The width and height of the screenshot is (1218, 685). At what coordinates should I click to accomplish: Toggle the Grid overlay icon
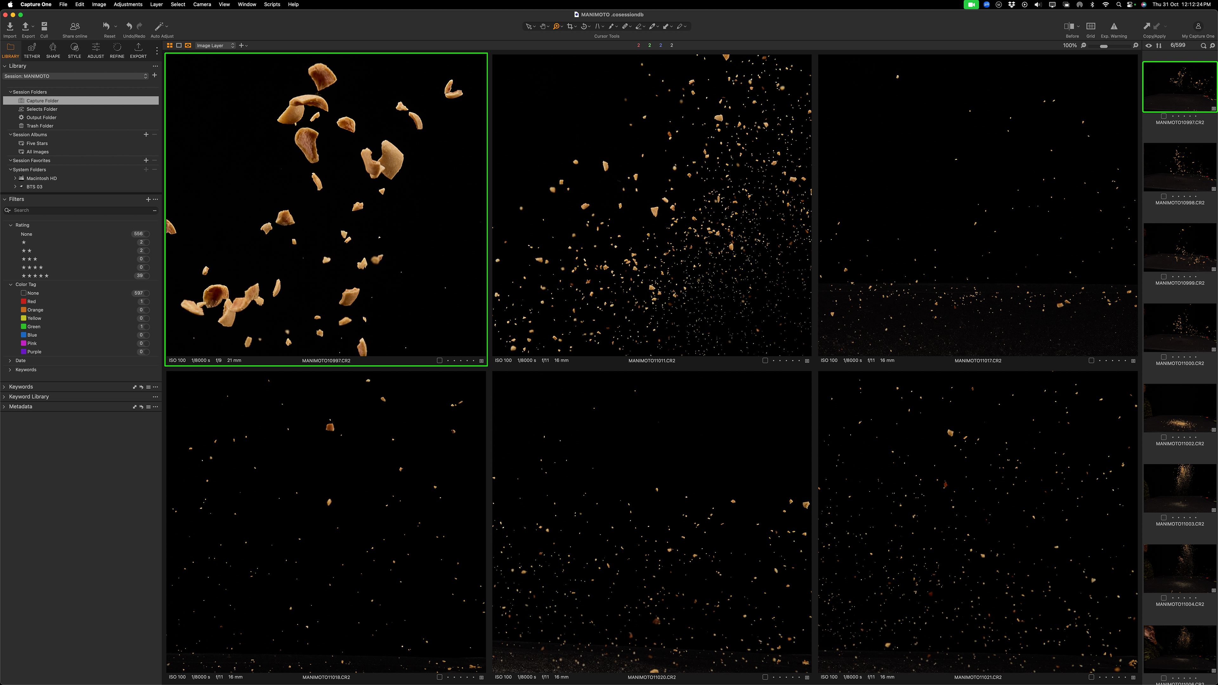1091,26
